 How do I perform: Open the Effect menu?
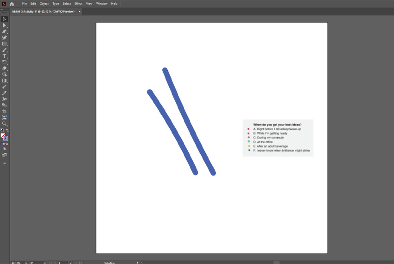[78, 4]
